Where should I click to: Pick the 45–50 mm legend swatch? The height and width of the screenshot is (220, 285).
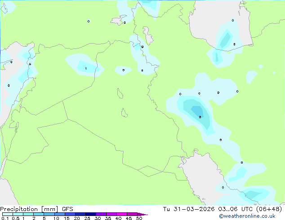pyautogui.click(x=132, y=214)
